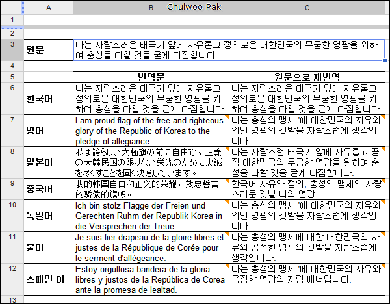Screen dimensions: 390x304
Task: Select row 10 header
Action: coord(12,216)
